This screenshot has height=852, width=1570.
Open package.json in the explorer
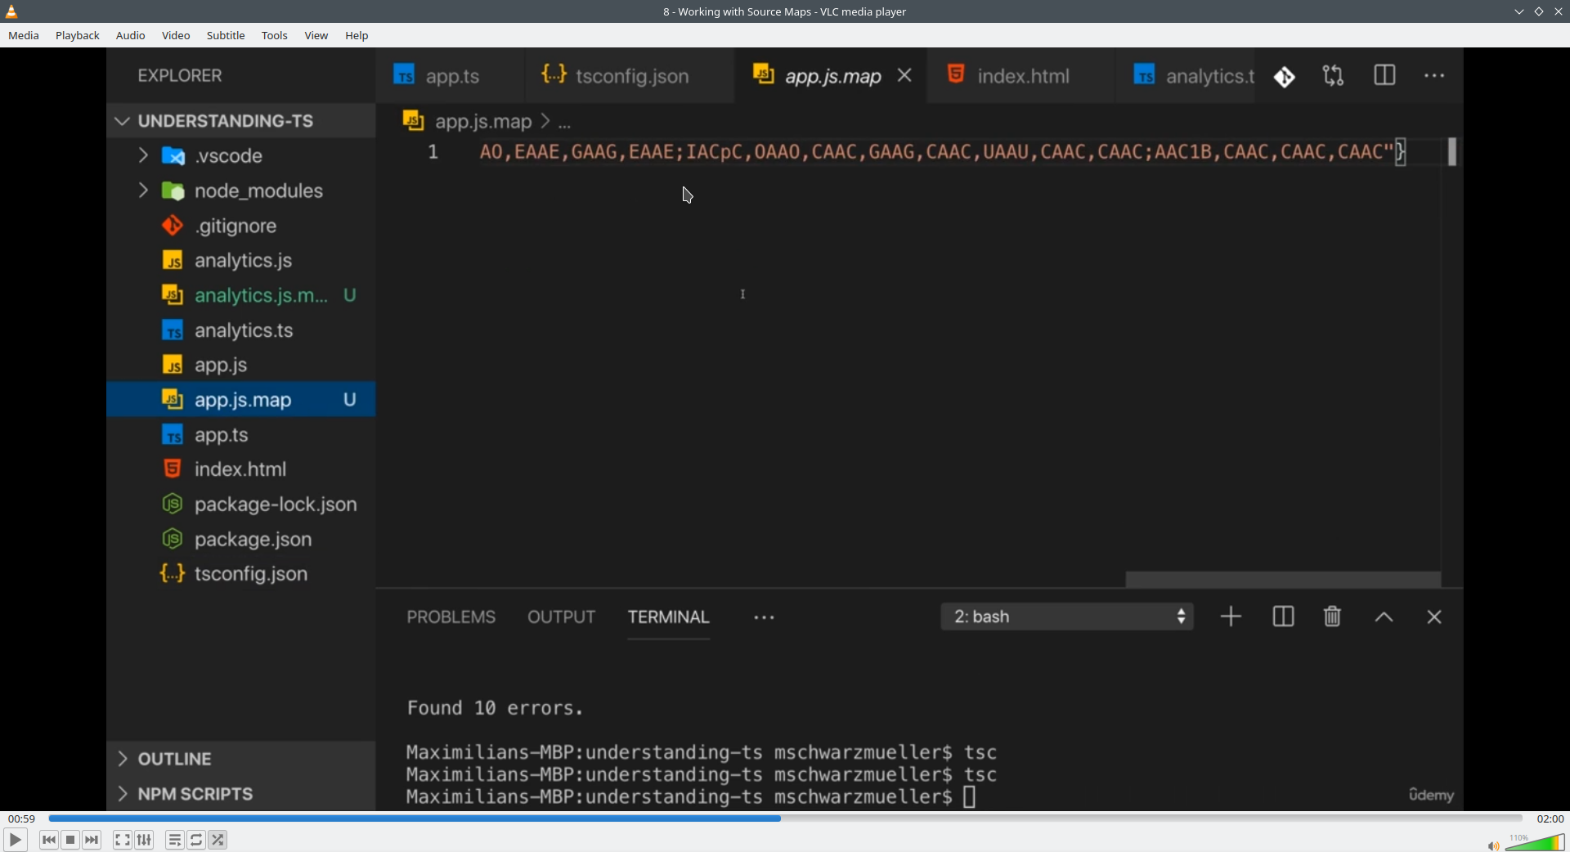click(241, 540)
